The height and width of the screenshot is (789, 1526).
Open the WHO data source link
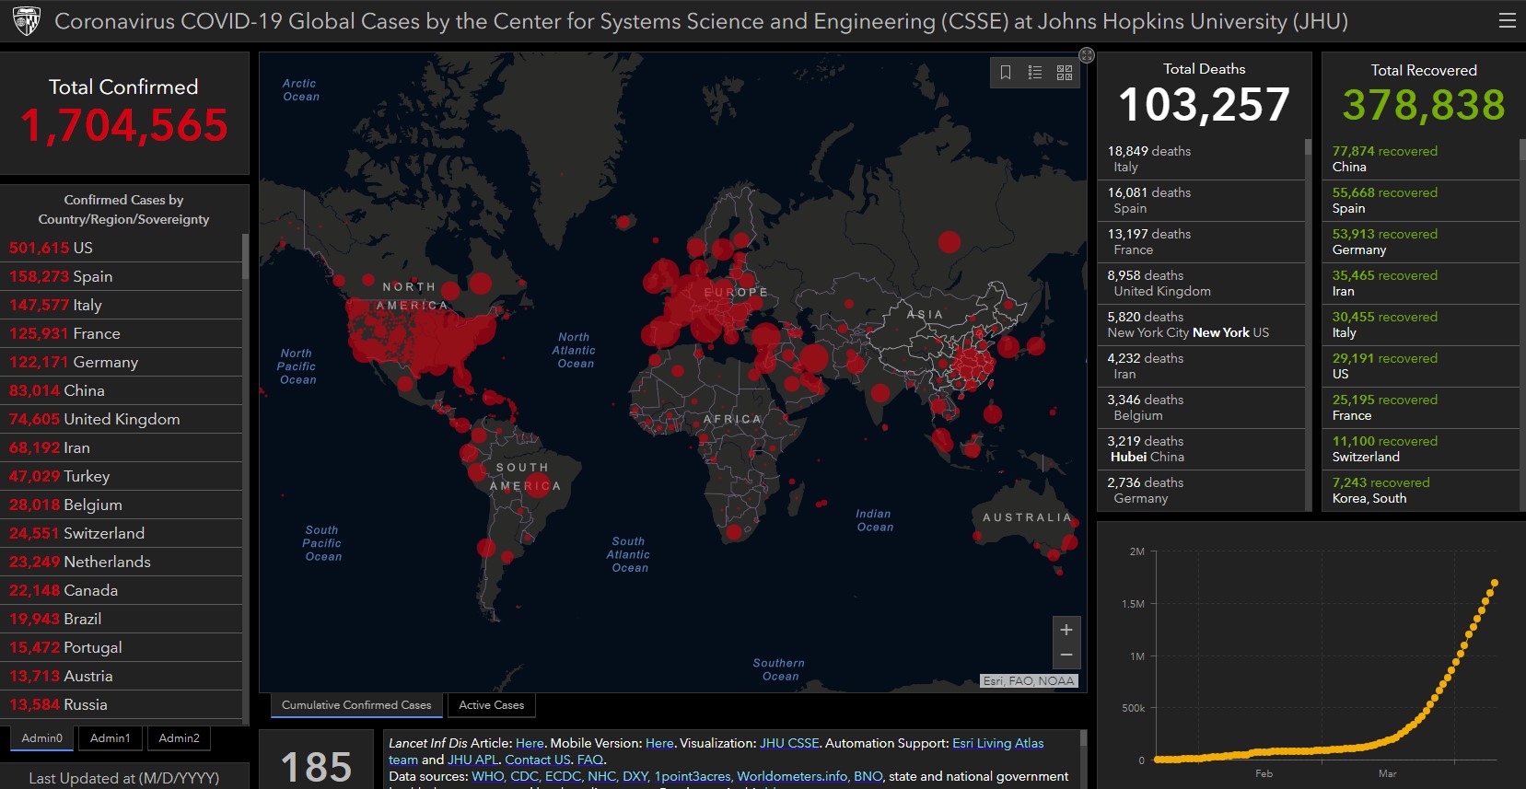tap(488, 776)
